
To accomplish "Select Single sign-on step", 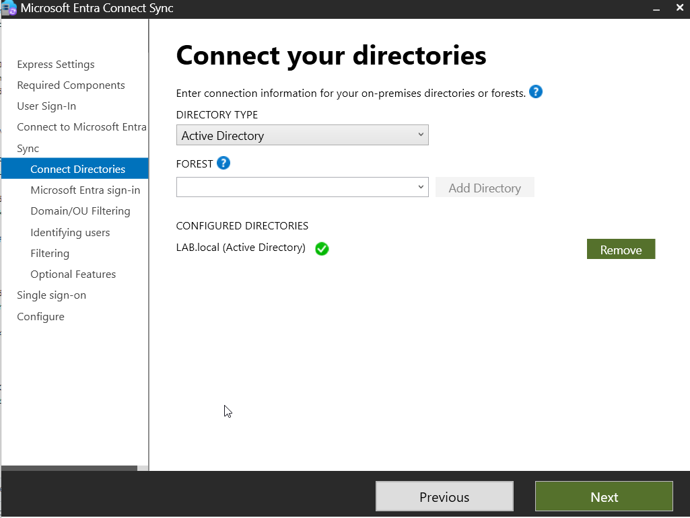I will (51, 295).
